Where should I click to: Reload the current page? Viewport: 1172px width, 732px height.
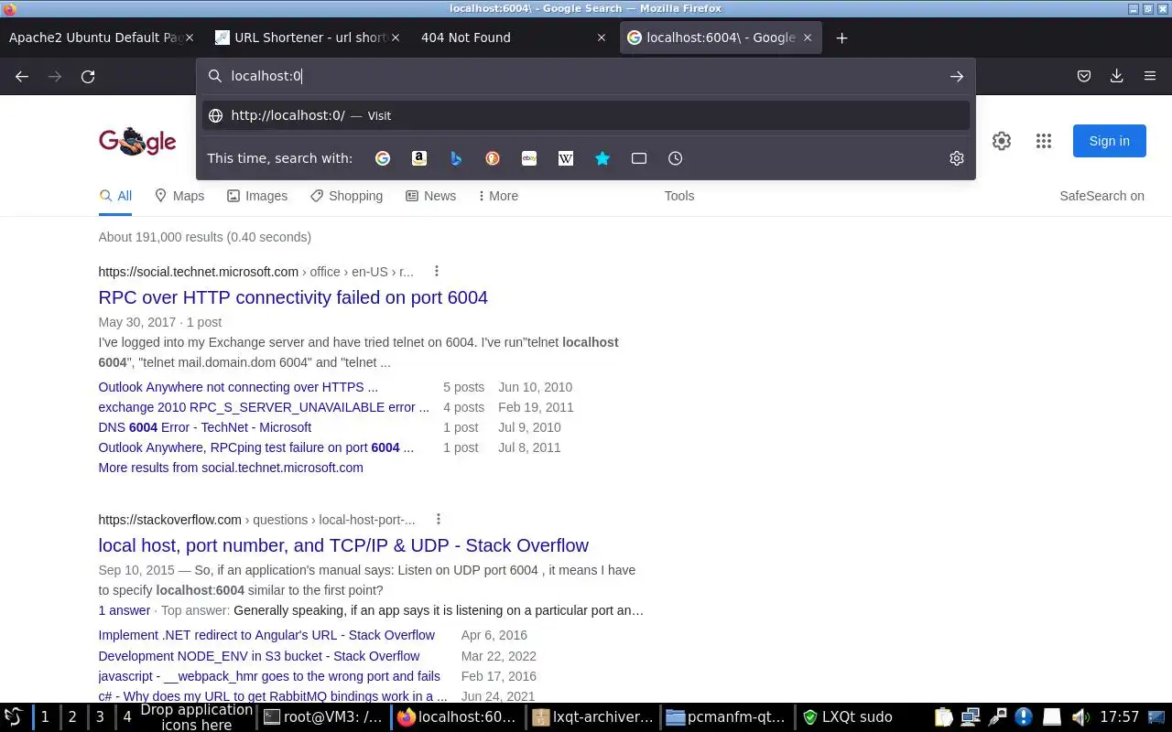click(x=88, y=77)
